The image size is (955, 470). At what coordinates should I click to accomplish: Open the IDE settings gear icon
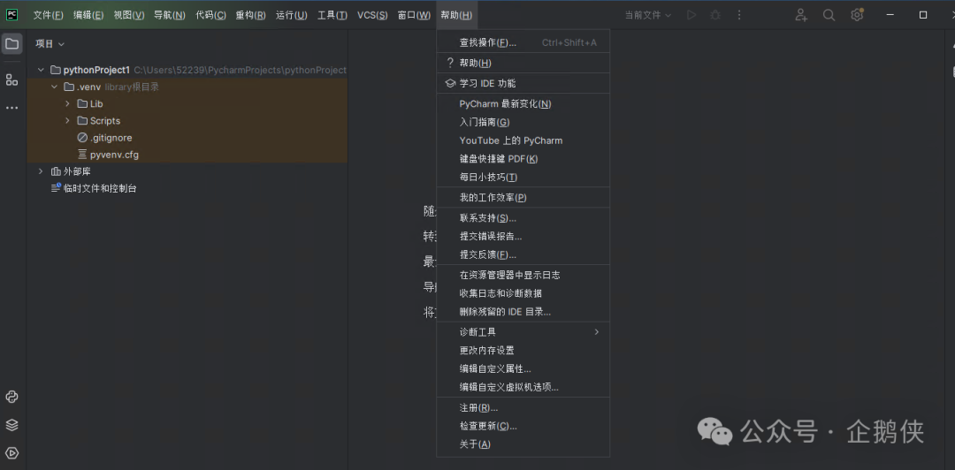point(857,15)
